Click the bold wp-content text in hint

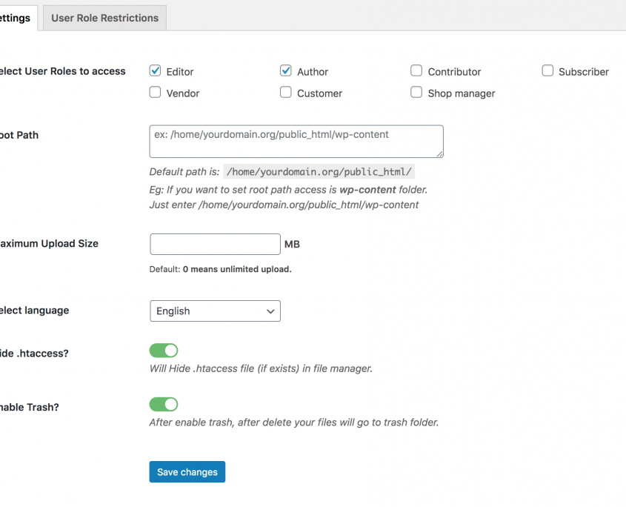(x=367, y=190)
